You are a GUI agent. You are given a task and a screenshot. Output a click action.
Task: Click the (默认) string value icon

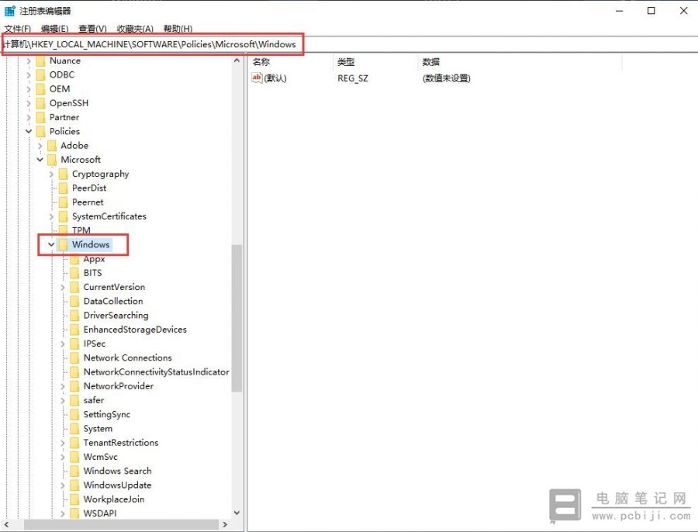tap(257, 78)
